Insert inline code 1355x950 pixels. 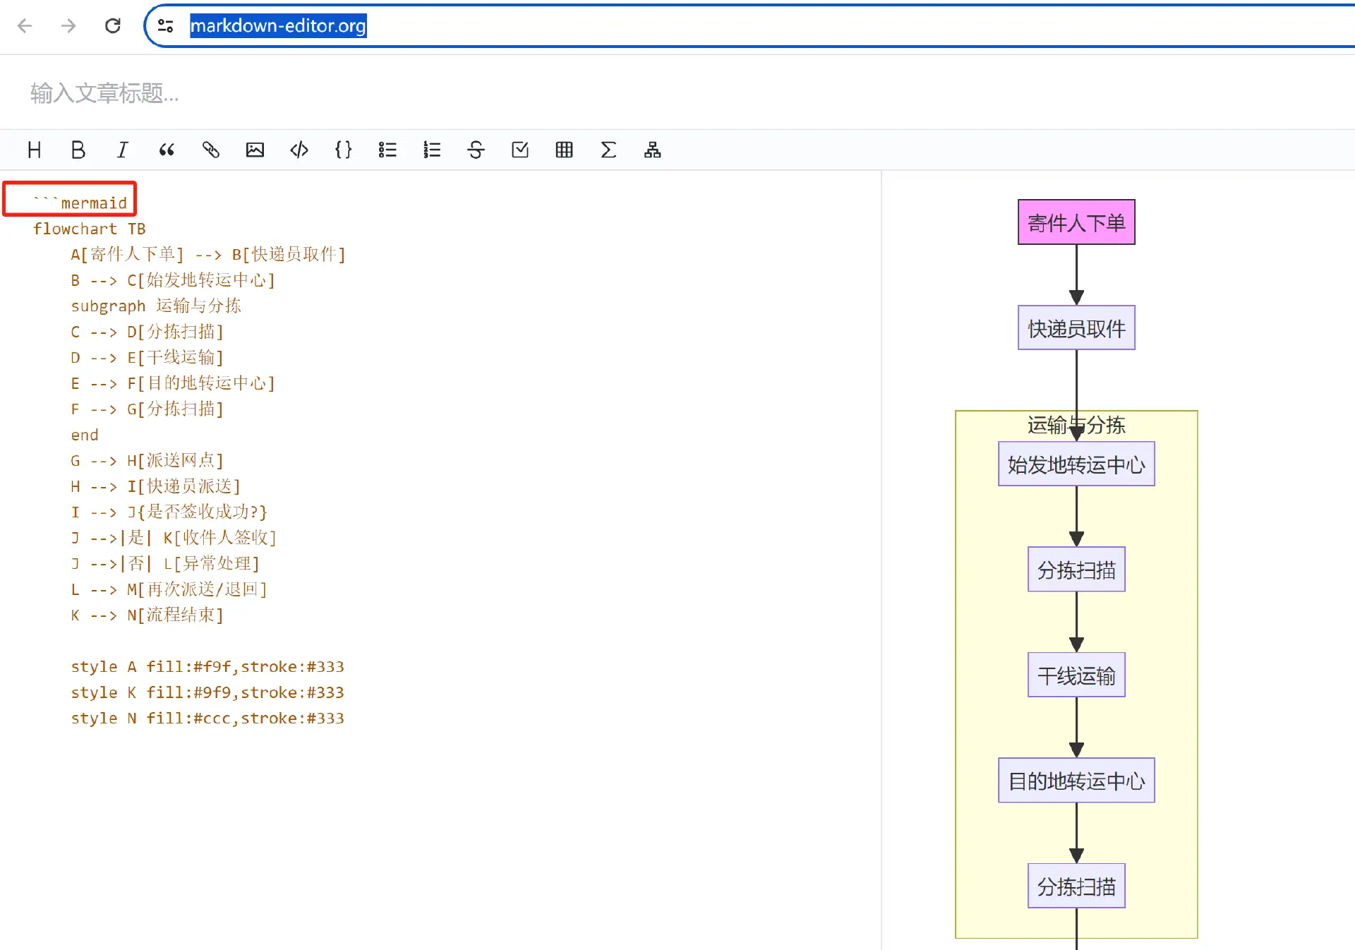(299, 150)
